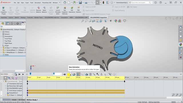
Task: Collapse GenevaAssembly in the motion tree
Action: pos(3,81)
